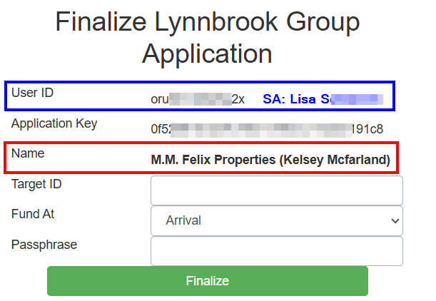Click the Name field label
This screenshot has width=436, height=301.
click(x=28, y=153)
